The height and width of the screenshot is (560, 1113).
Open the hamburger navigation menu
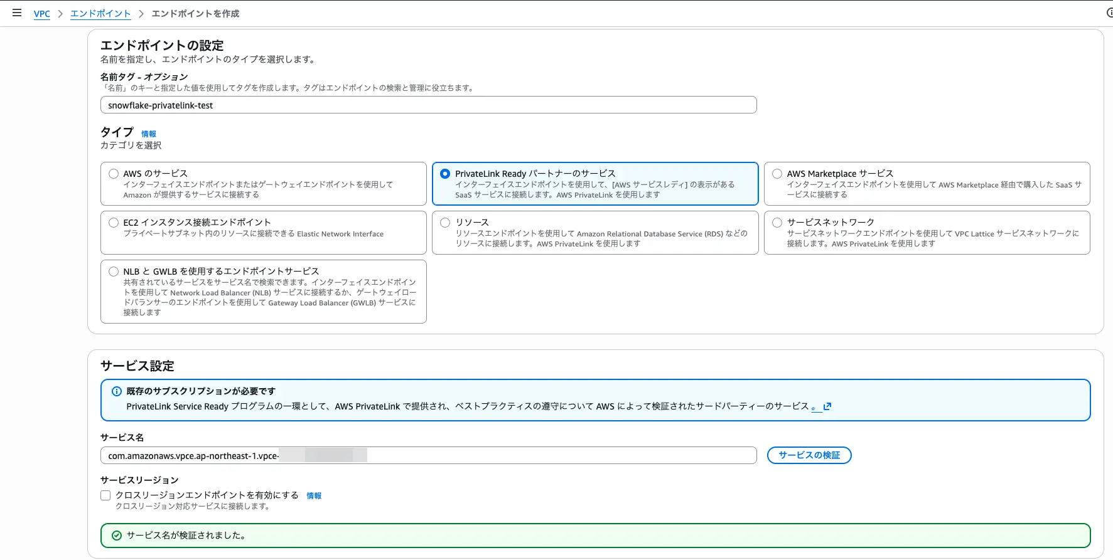tap(17, 13)
